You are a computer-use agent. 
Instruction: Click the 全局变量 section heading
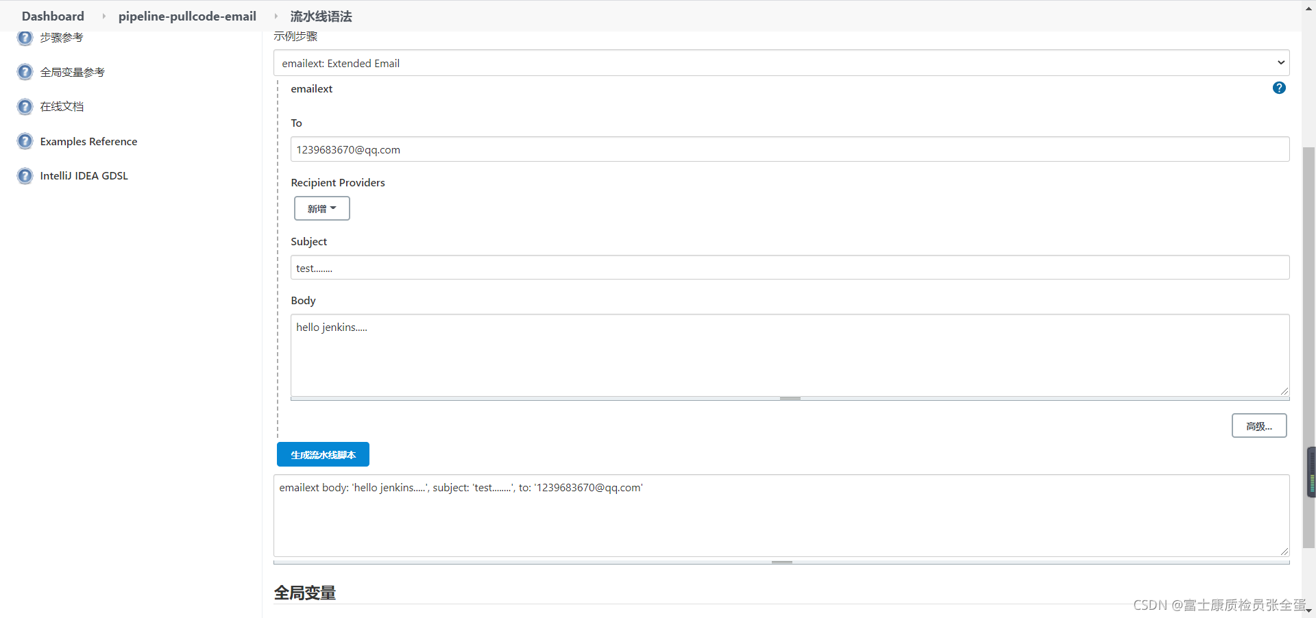pyautogui.click(x=305, y=593)
